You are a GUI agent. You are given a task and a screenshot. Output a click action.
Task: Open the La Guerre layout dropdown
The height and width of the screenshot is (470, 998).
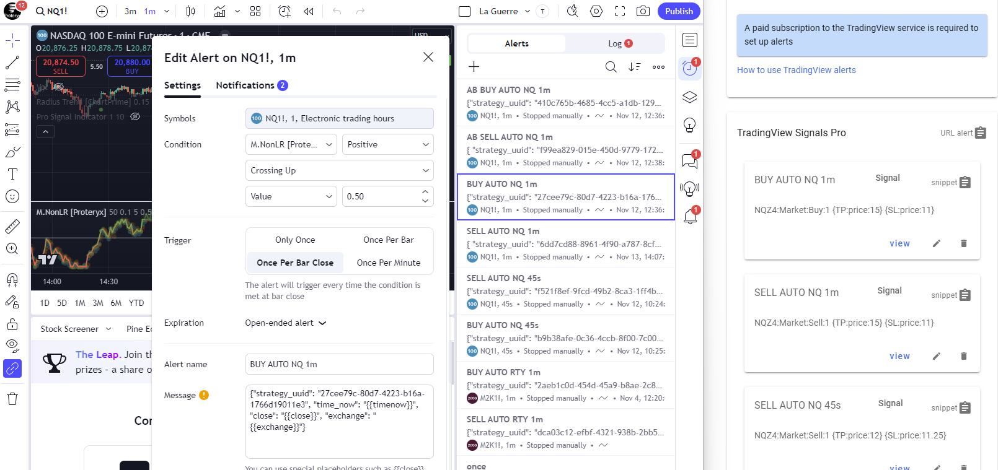527,11
